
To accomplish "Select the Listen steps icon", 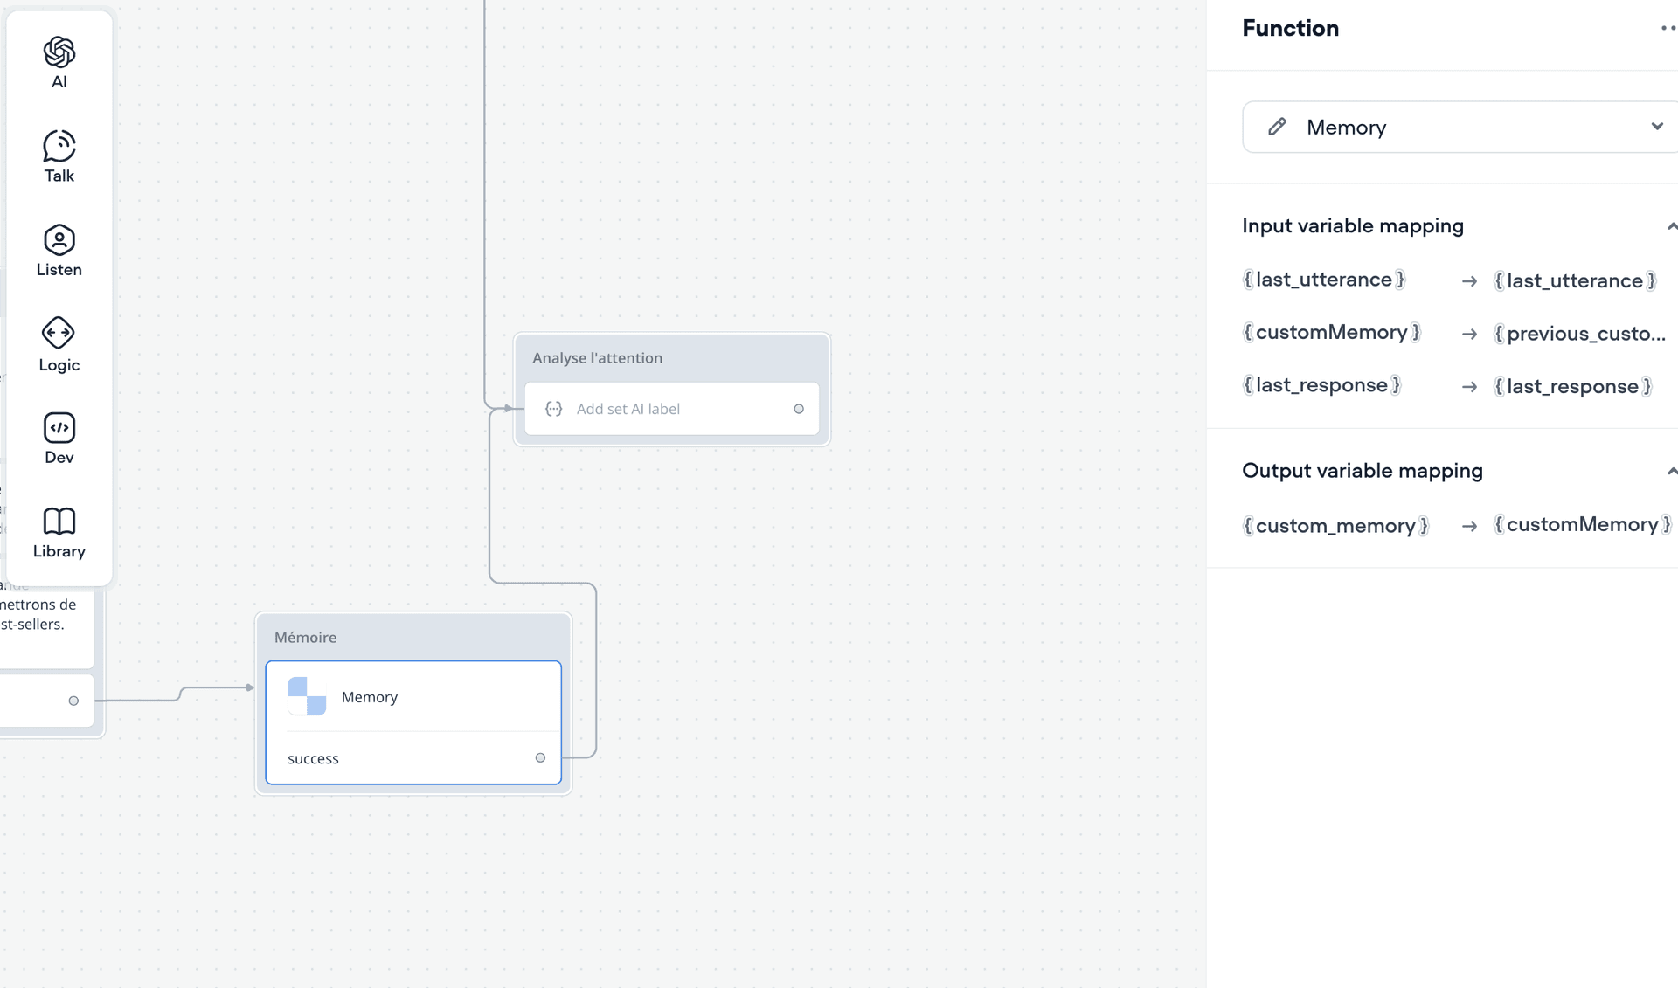I will (x=59, y=239).
